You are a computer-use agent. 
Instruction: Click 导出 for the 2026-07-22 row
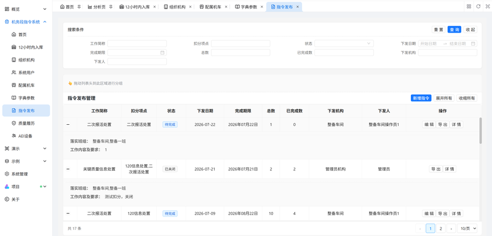(x=442, y=125)
